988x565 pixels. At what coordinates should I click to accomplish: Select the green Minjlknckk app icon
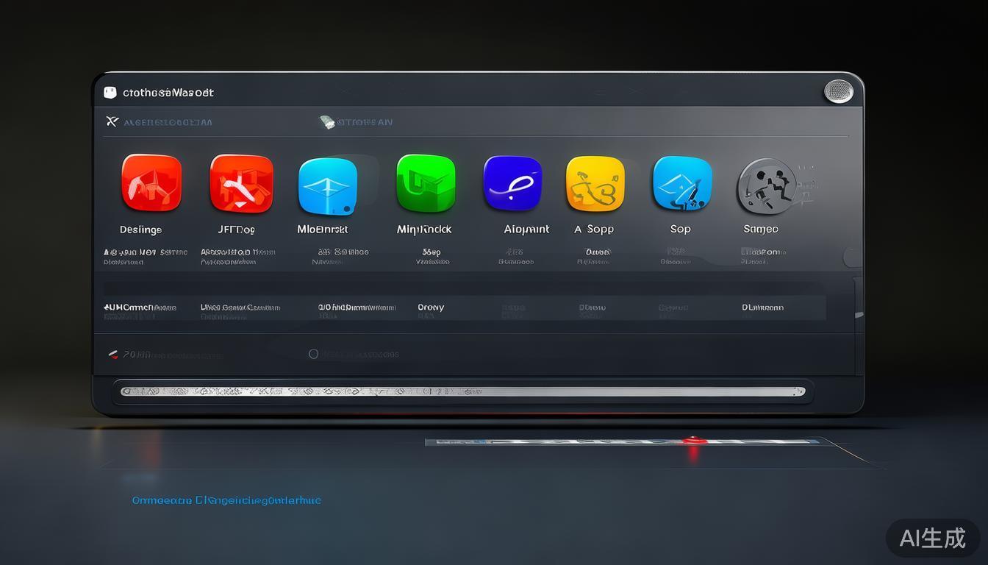point(426,183)
